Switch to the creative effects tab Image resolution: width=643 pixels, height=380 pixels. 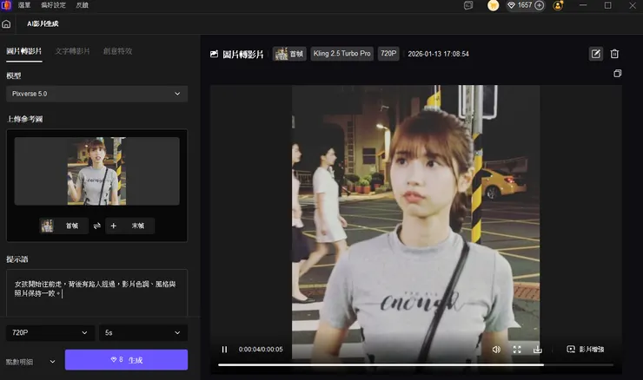coord(117,51)
